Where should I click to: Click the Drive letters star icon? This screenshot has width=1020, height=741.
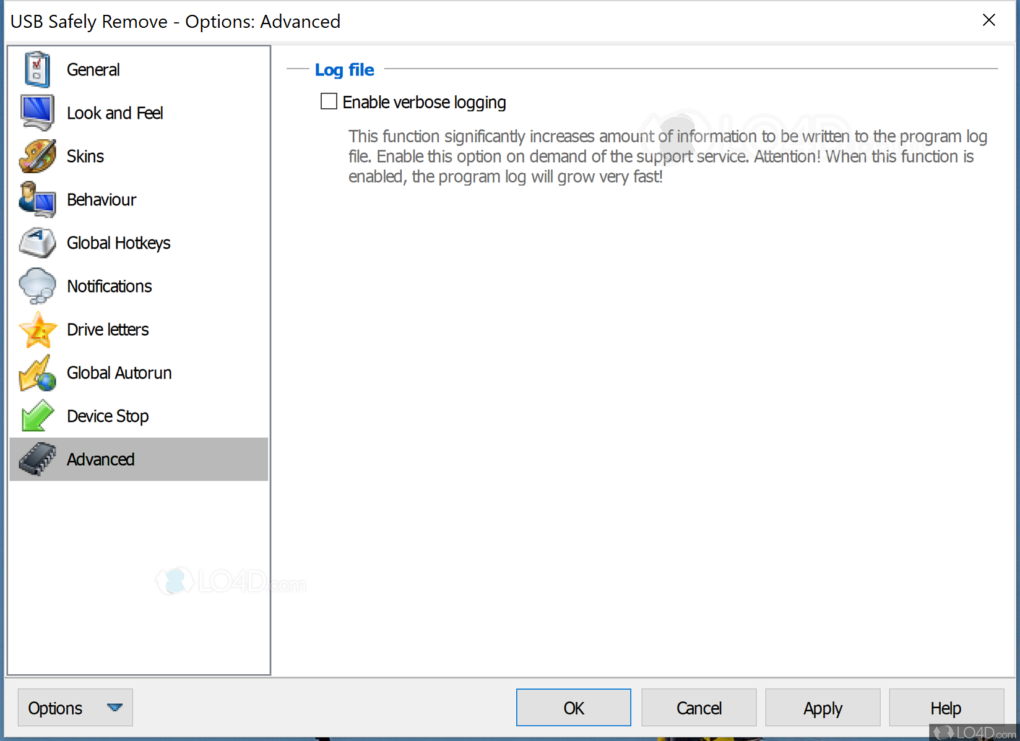click(37, 329)
